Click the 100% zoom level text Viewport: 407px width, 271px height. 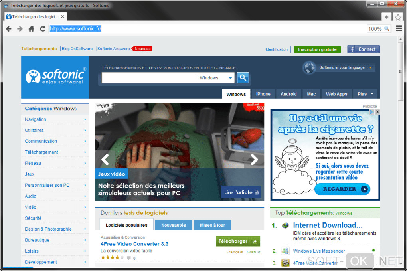click(x=375, y=29)
